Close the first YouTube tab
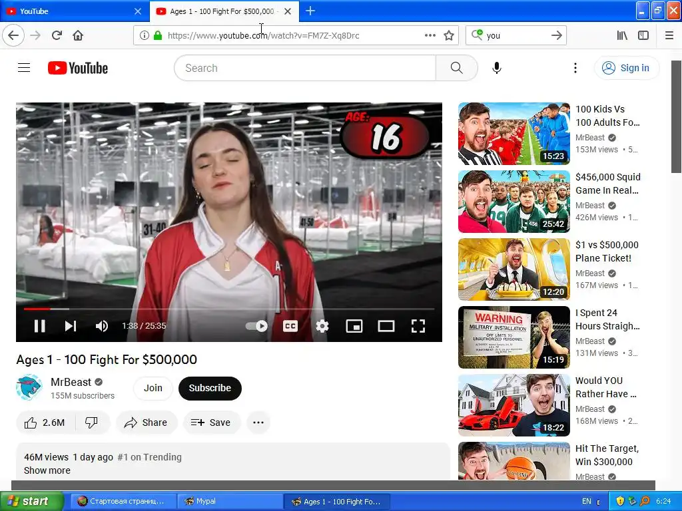Viewport: 682px width, 511px height. 138,11
